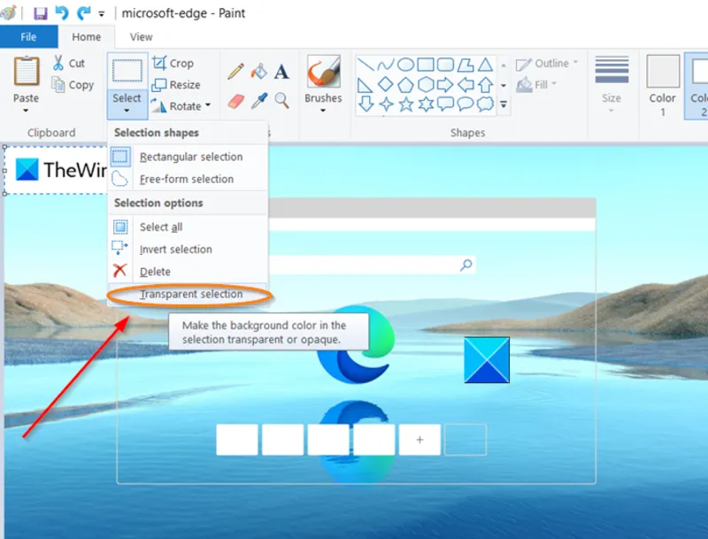Viewport: 708px width, 539px height.
Task: Expand the Brushes dropdown arrow
Action: [323, 111]
